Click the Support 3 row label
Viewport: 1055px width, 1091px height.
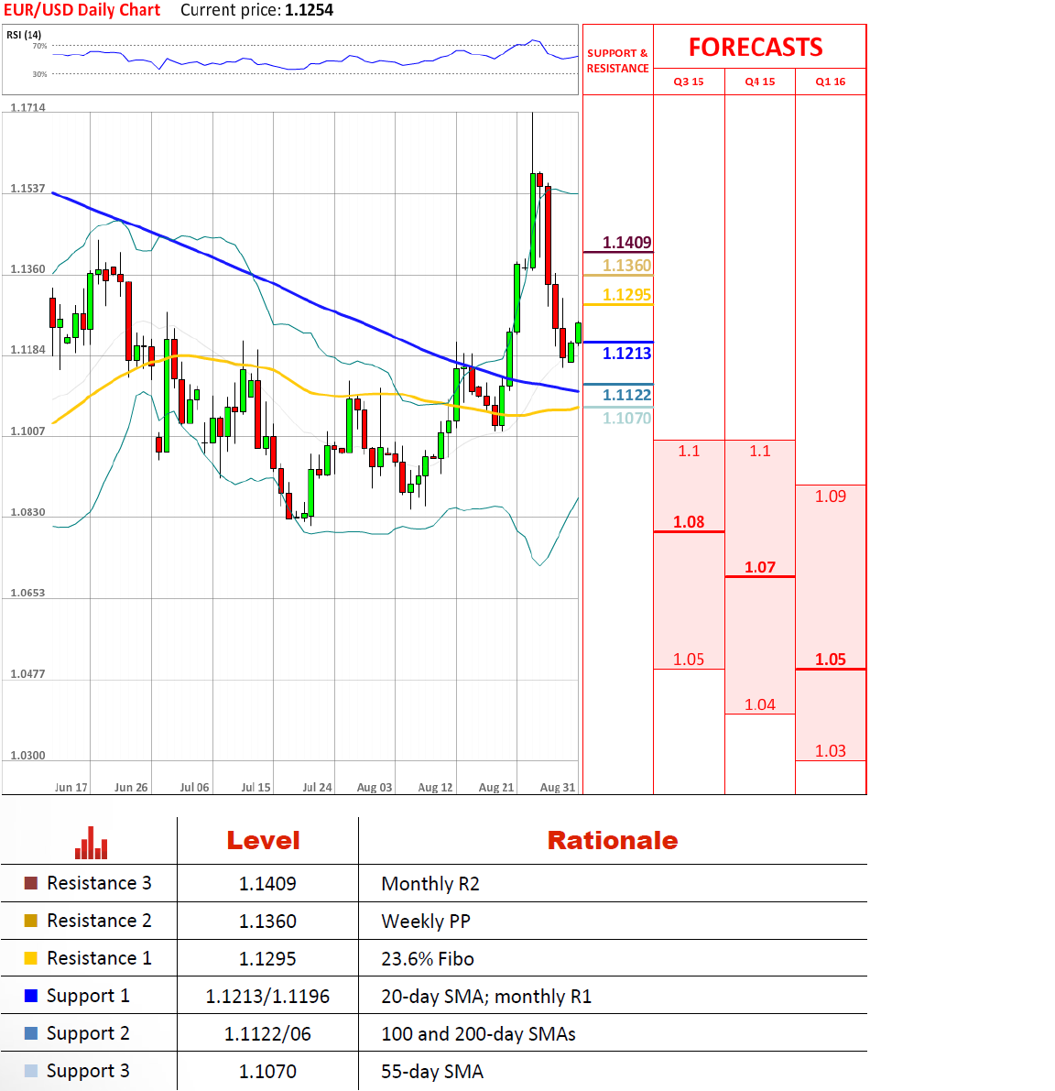[88, 1072]
